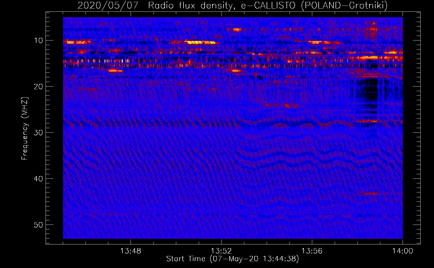The width and height of the screenshot is (434, 268).
Task: Click the Frequency (MHZ) axis label
Action: click(x=25, y=129)
